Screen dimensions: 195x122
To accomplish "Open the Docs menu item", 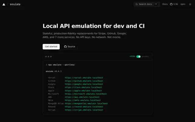I will (165, 4).
